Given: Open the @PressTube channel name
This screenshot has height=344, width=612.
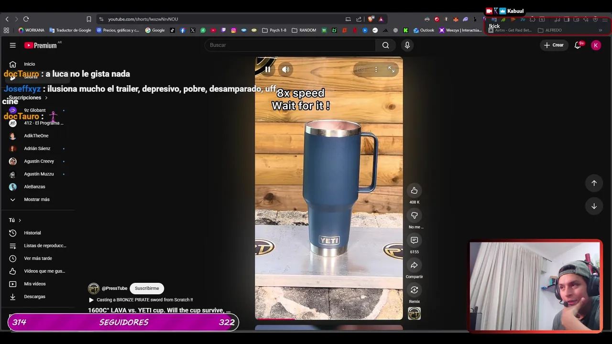Looking at the screenshot, I should 114,289.
